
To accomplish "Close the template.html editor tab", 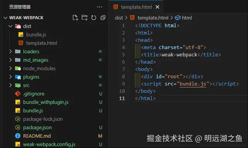I will 157,7.
